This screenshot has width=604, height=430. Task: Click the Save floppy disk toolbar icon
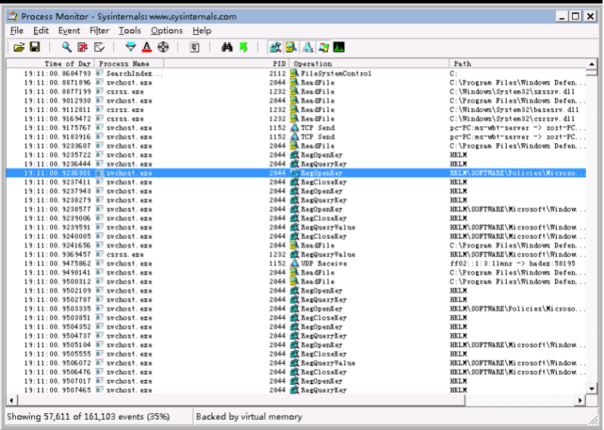35,47
